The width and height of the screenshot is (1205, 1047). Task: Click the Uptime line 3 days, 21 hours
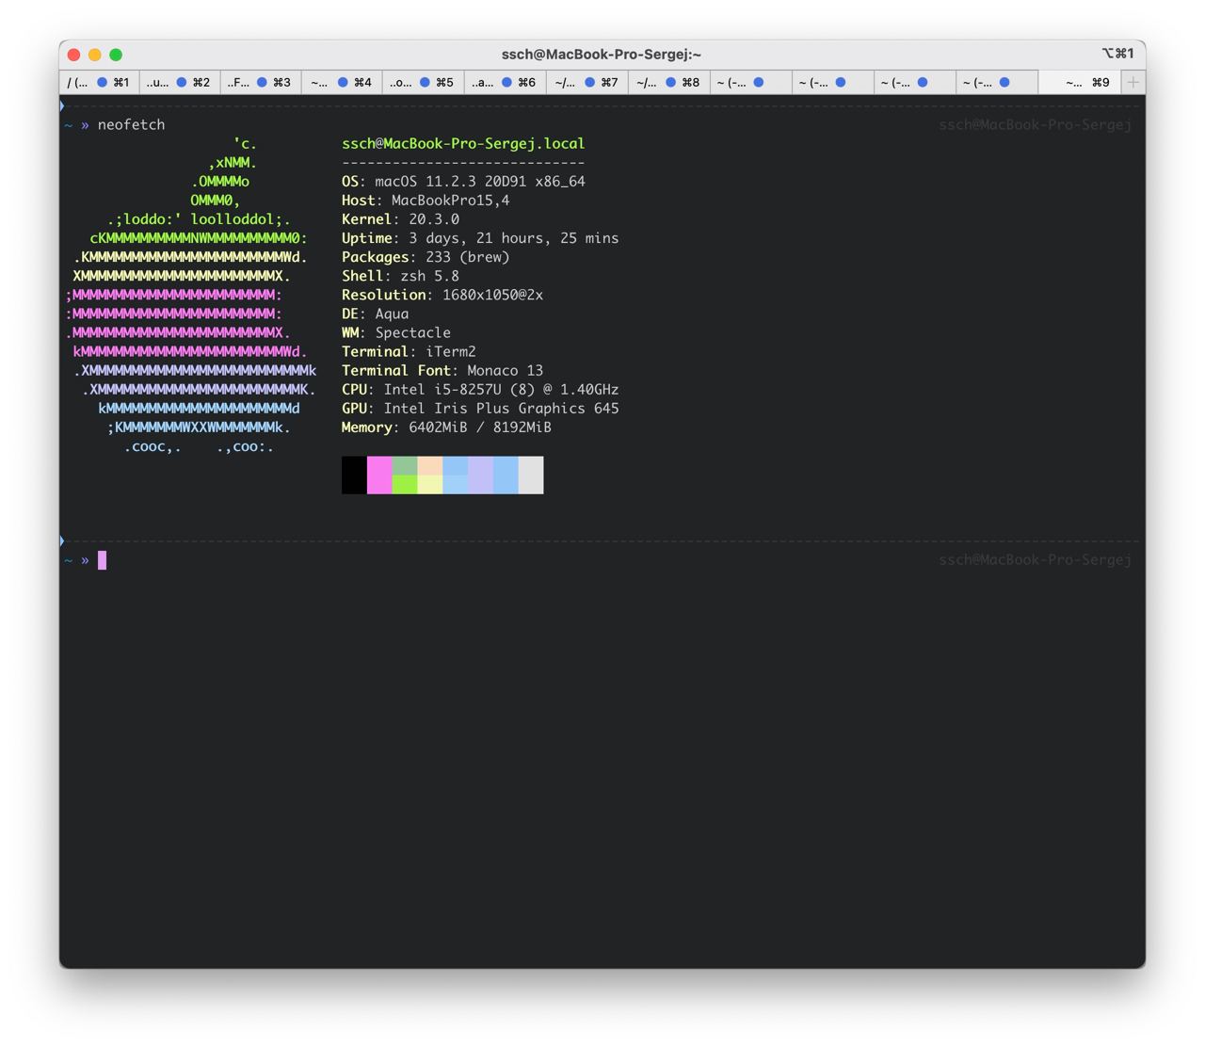(480, 238)
